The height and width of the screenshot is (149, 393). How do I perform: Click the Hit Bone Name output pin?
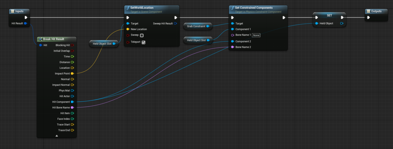[x=72, y=107]
